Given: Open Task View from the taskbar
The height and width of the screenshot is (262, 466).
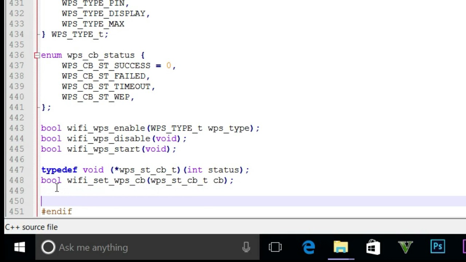Looking at the screenshot, I should (x=275, y=247).
